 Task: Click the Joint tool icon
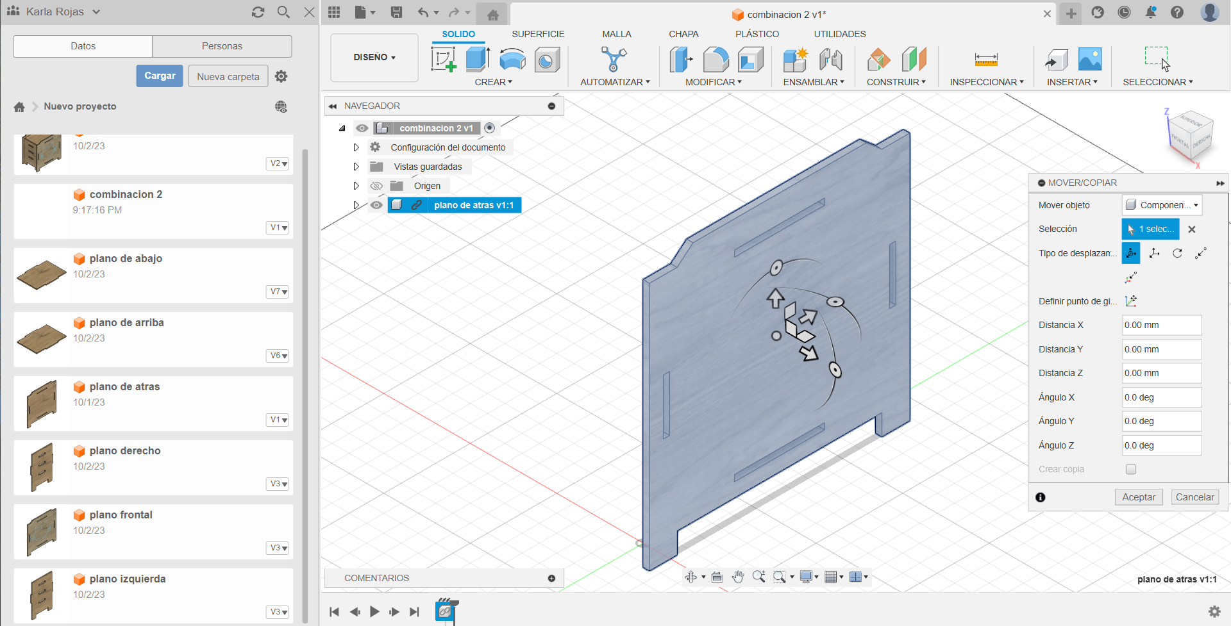point(831,60)
